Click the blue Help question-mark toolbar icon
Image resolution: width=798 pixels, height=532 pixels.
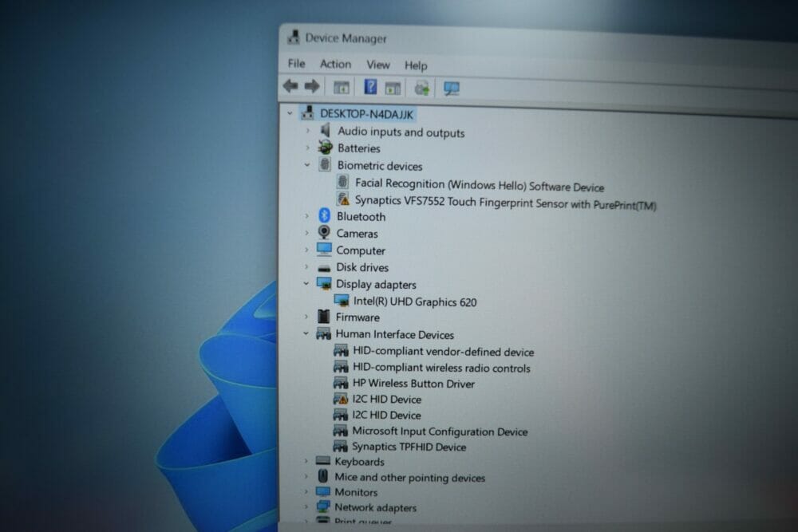coord(370,87)
